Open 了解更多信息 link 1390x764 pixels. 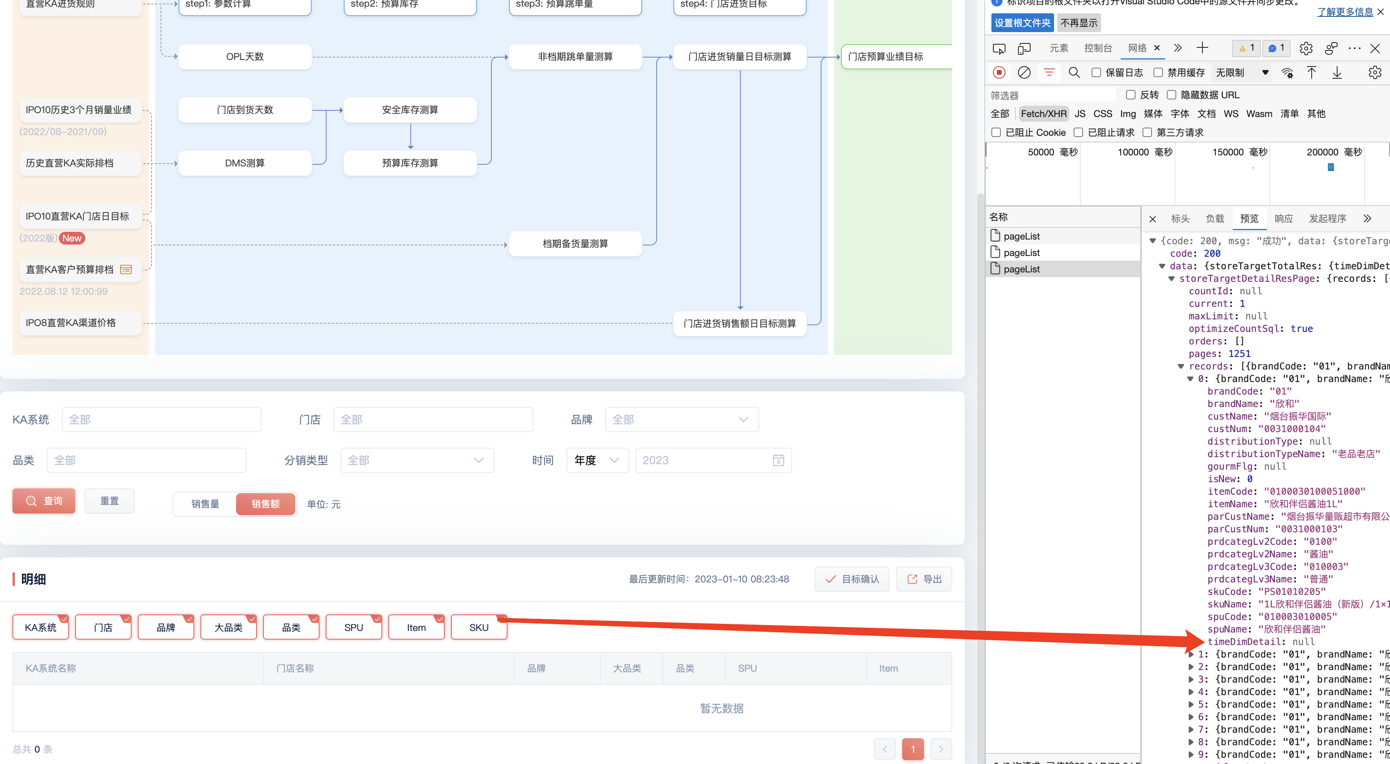pyautogui.click(x=1345, y=11)
